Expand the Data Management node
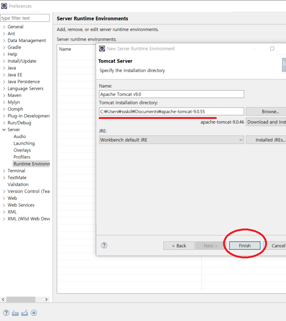Viewport: 286px width, 321px height. pyautogui.click(x=4, y=41)
